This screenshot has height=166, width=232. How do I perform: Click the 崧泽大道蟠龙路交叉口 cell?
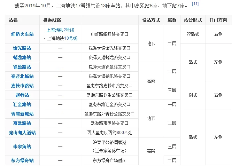pos(110,57)
